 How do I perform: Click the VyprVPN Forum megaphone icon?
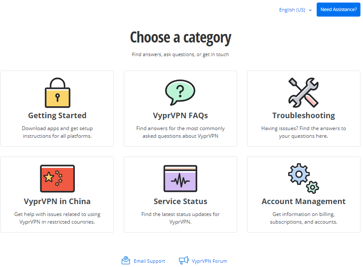pos(184,260)
